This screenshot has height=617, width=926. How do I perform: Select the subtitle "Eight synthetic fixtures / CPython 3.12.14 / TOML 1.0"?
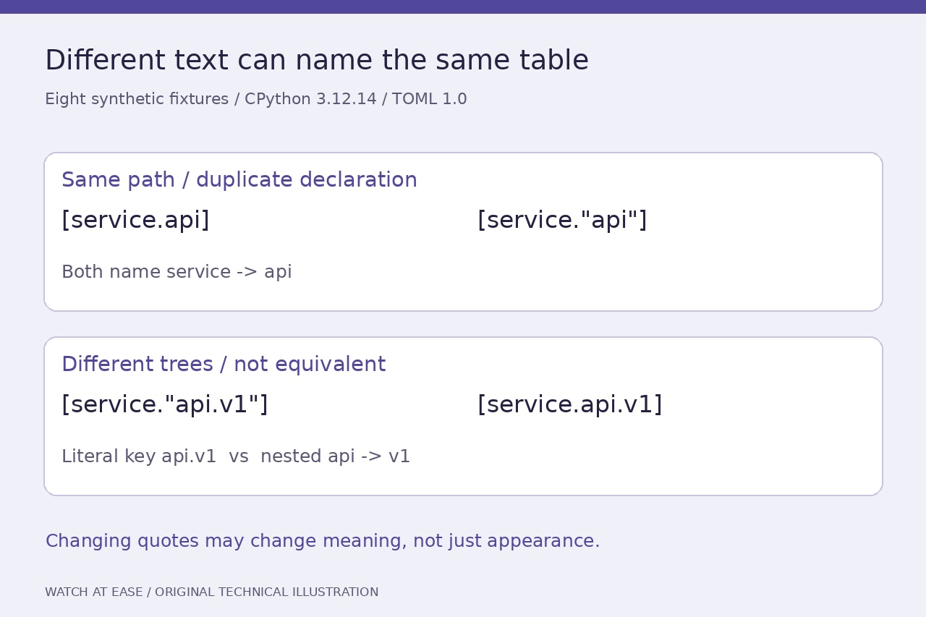[256, 100]
